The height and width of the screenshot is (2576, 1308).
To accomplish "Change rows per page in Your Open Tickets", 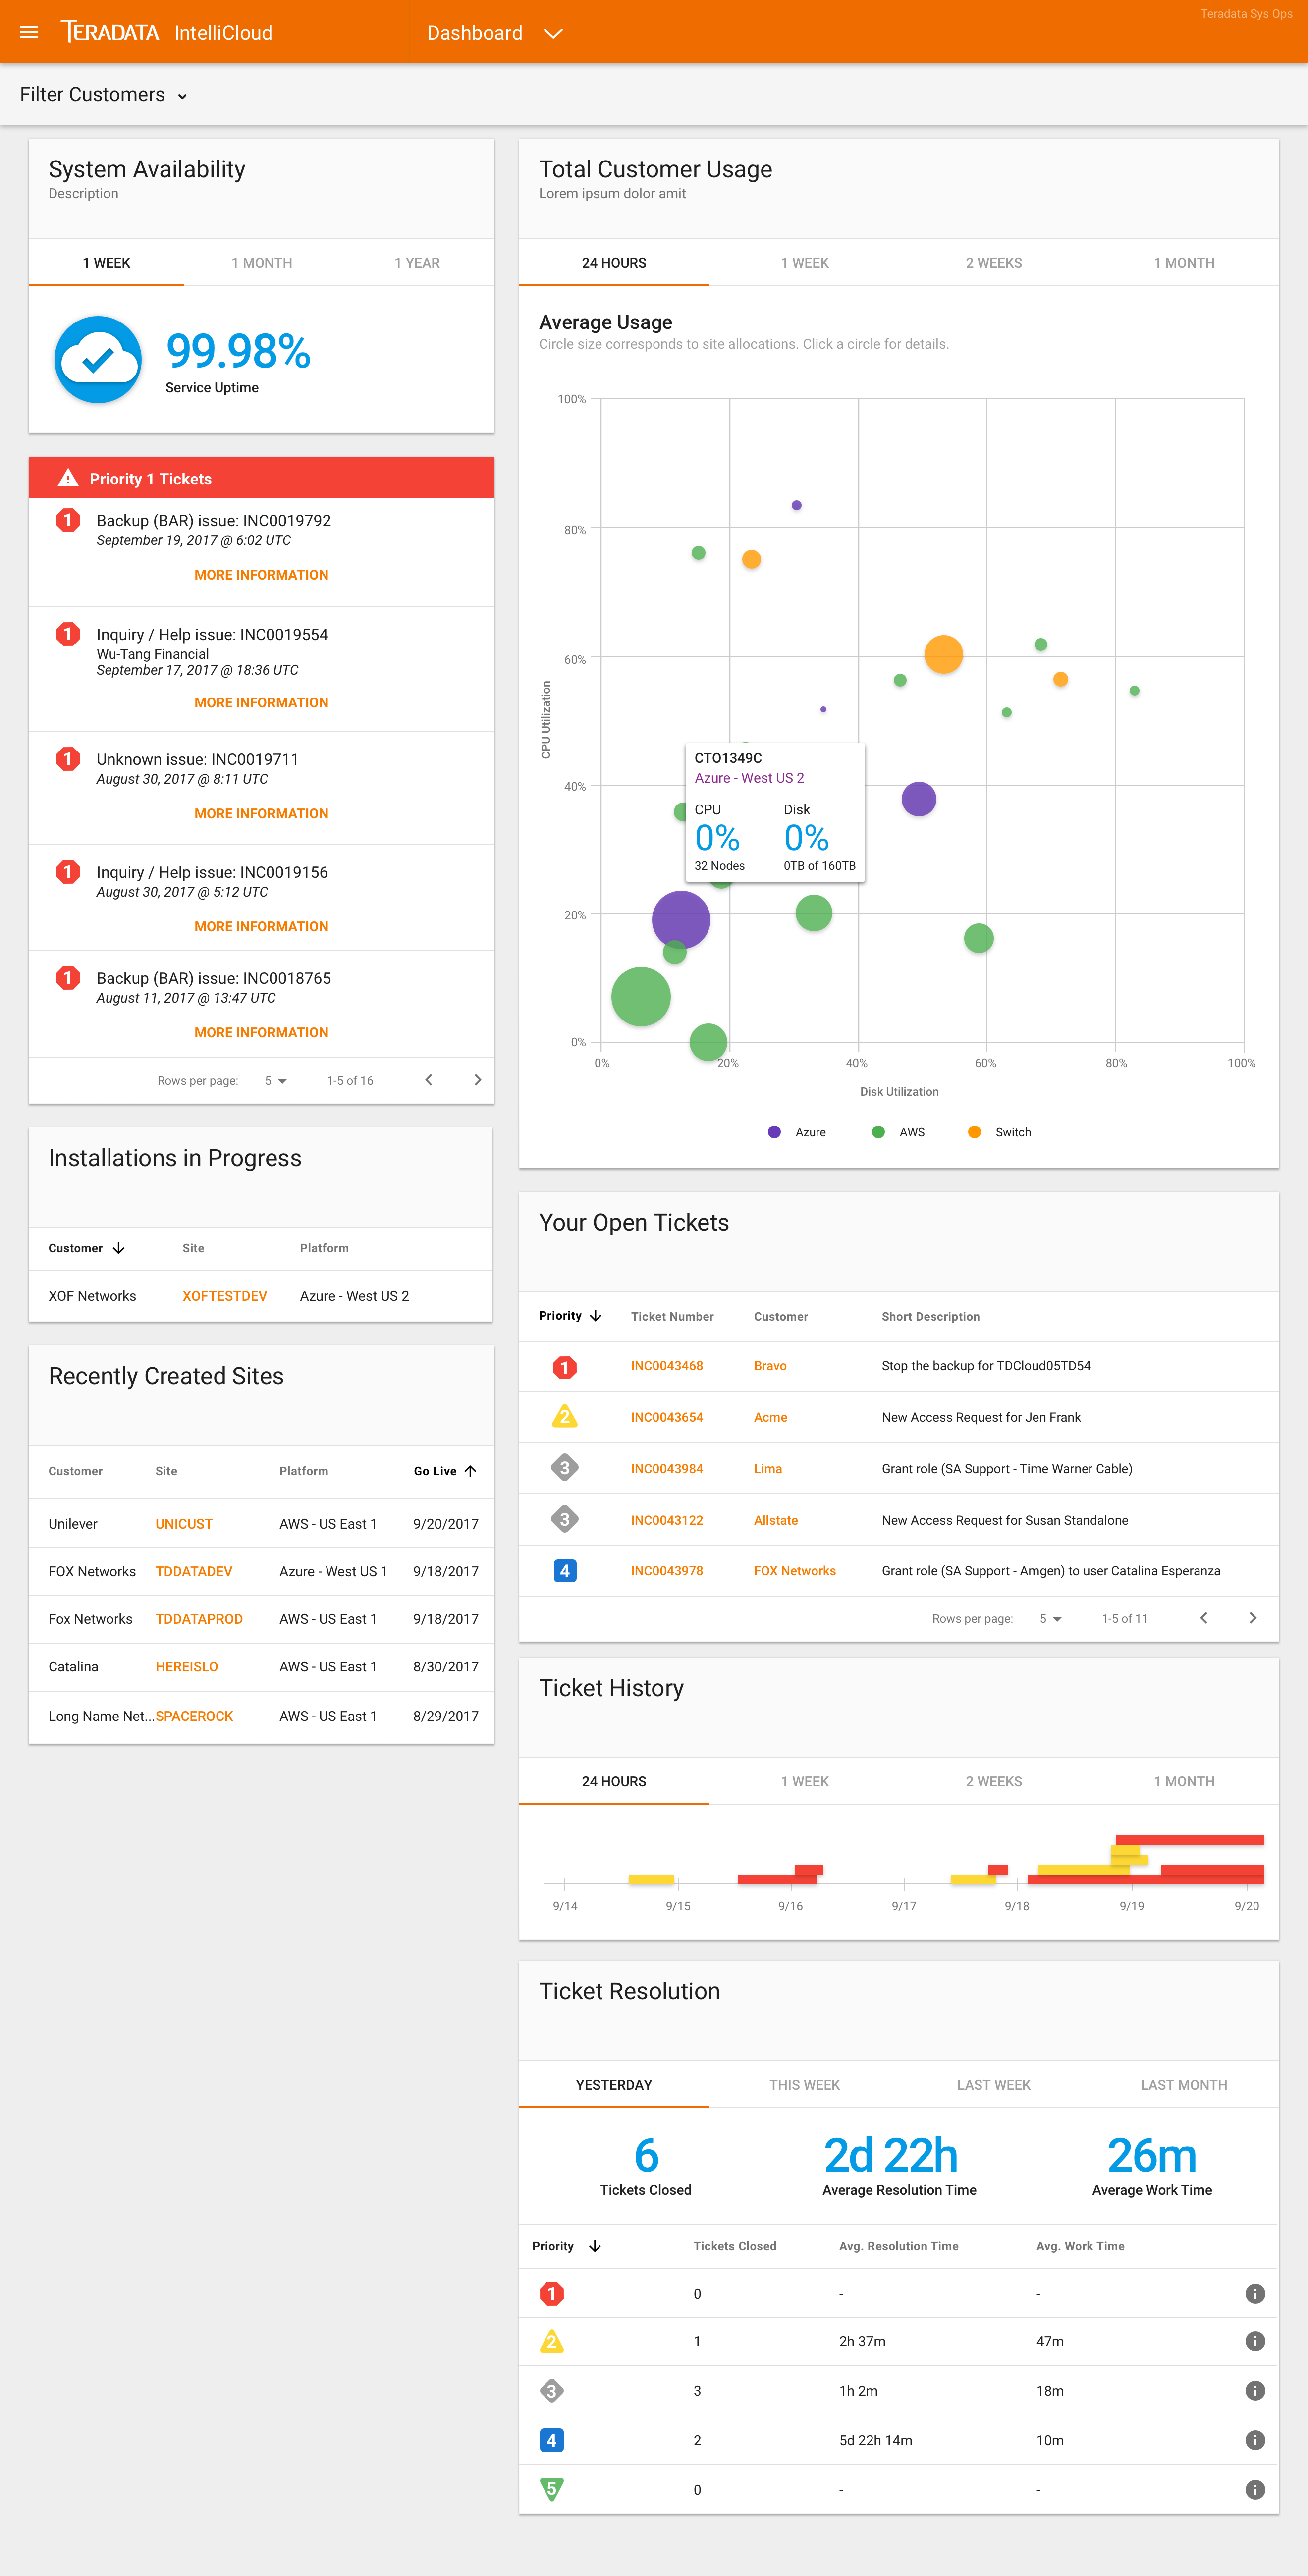I will pyautogui.click(x=1050, y=1619).
